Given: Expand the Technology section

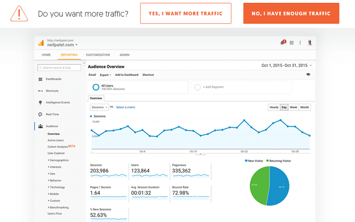Looking at the screenshot, I should click(56, 187).
